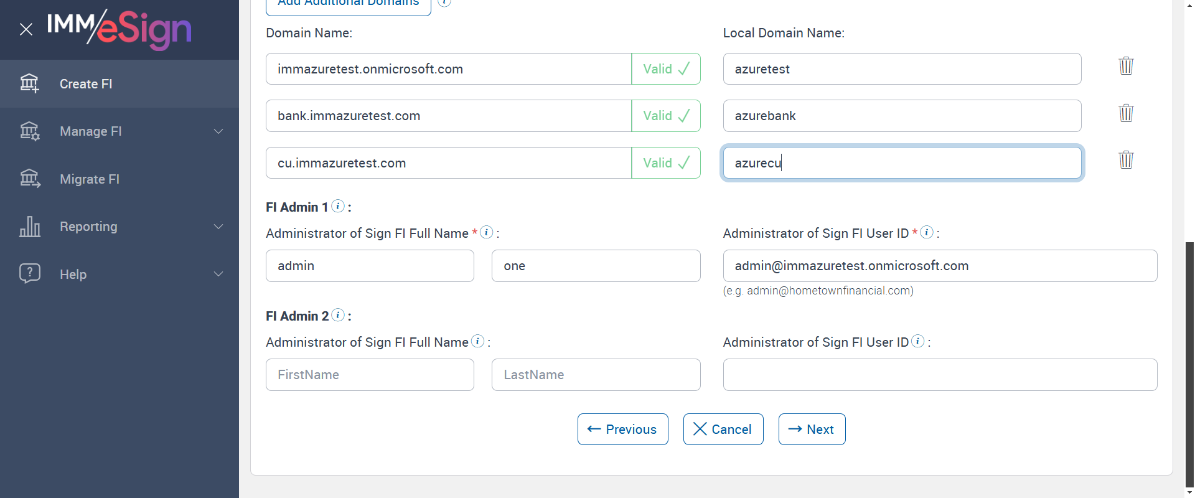Remove the cu.immazuretest.com domain row

pos(1126,160)
